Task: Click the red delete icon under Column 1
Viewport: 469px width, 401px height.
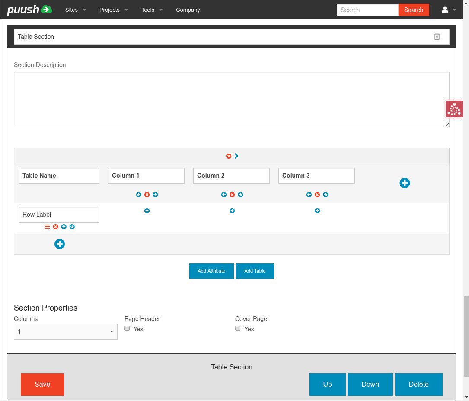Action: pyautogui.click(x=147, y=195)
